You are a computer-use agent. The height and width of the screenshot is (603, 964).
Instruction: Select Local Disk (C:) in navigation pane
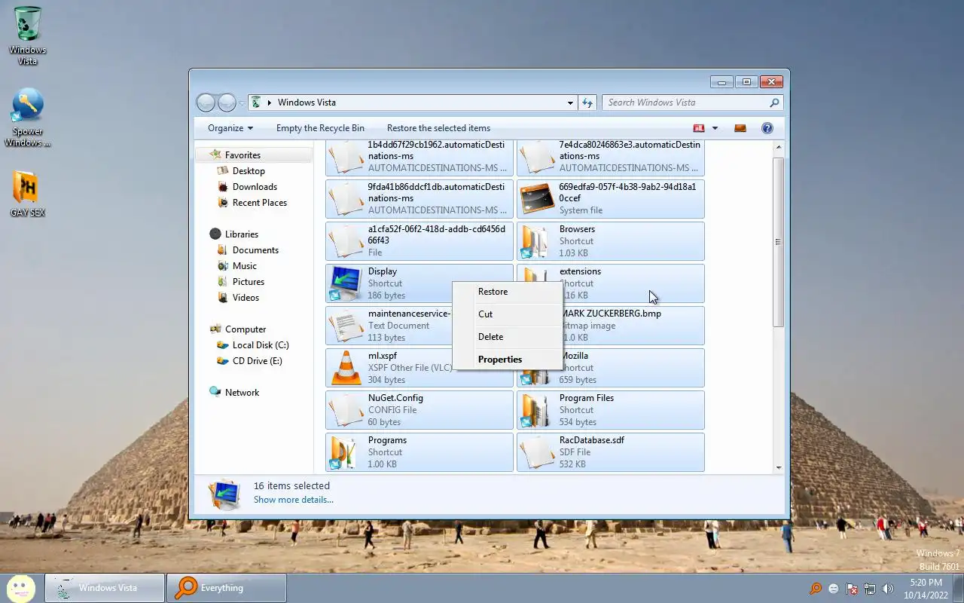[260, 345]
